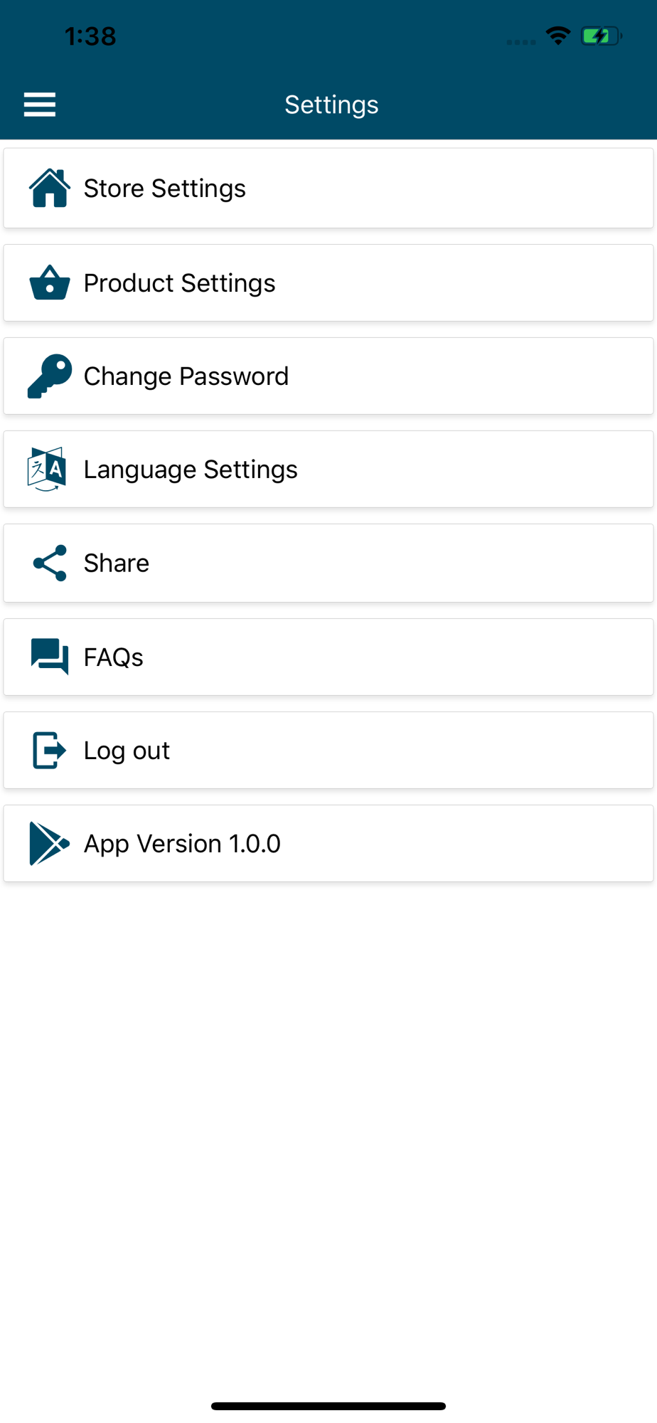Image resolution: width=657 pixels, height=1423 pixels.
Task: Open Store Settings
Action: click(x=165, y=189)
